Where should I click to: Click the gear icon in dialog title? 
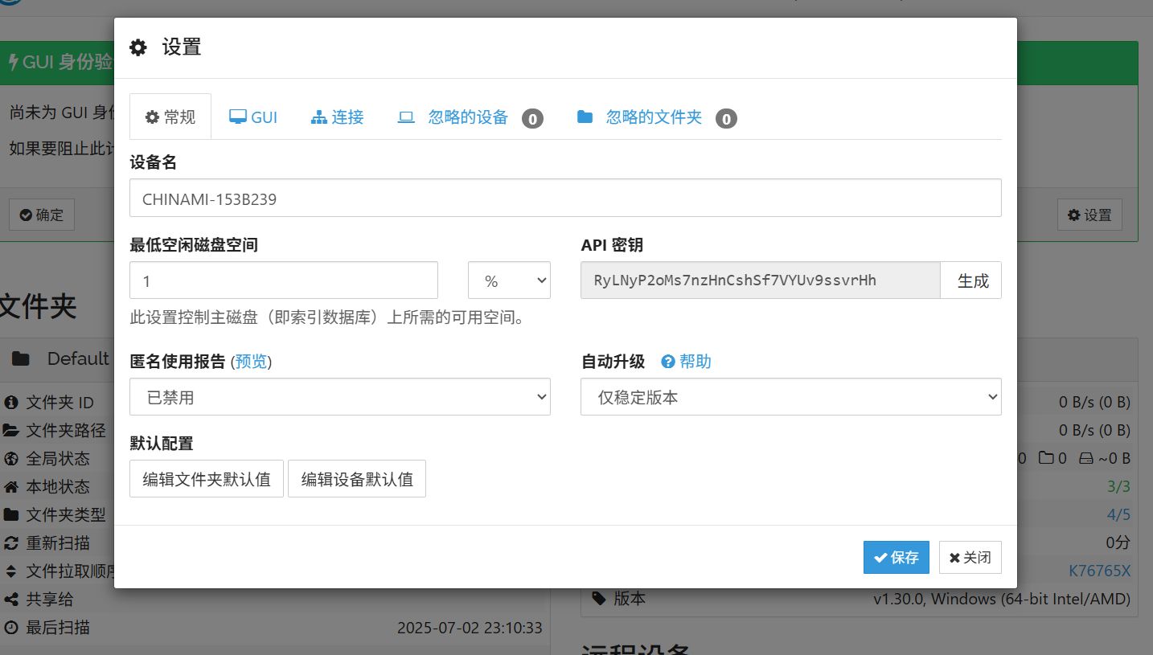click(138, 47)
